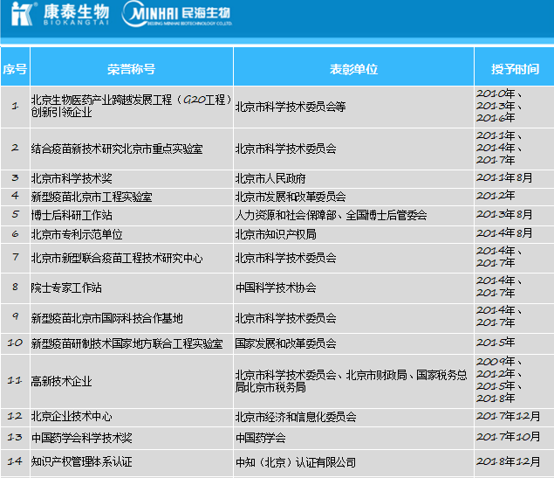Select 中国科学技术协会 awarding unit

pos(276,287)
